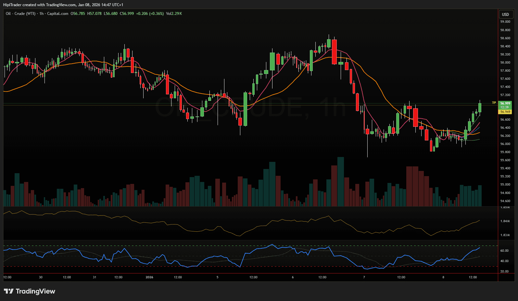This screenshot has width=518, height=301.
Task: Click the TradingView logo icon
Action: pos(9,291)
